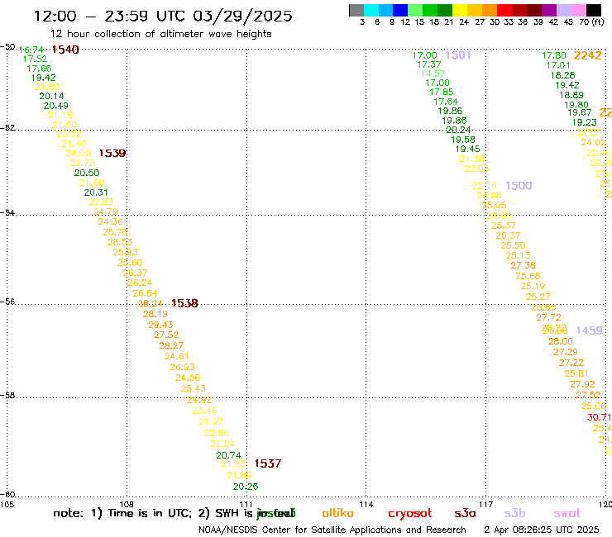Viewport: 612px width, 537px height.
Task: Pick the yellow swatch in the legend
Action: [x=459, y=10]
